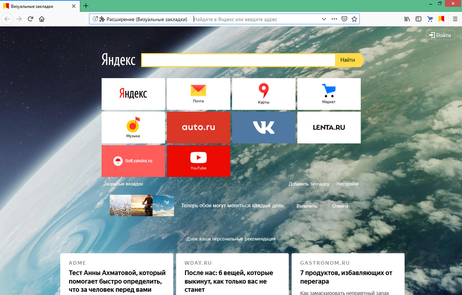Select the Визуальные закладки tab

[36, 6]
